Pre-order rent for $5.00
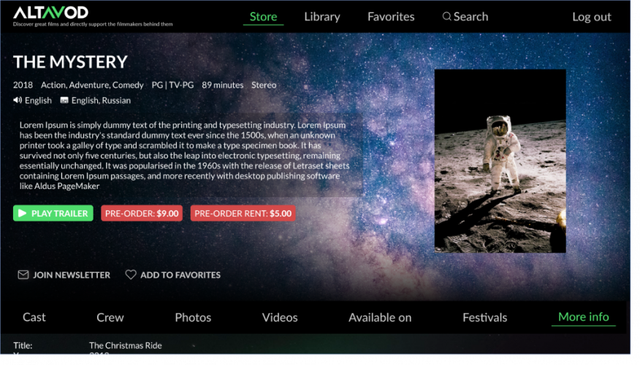This screenshot has width=640, height=365. click(x=243, y=213)
